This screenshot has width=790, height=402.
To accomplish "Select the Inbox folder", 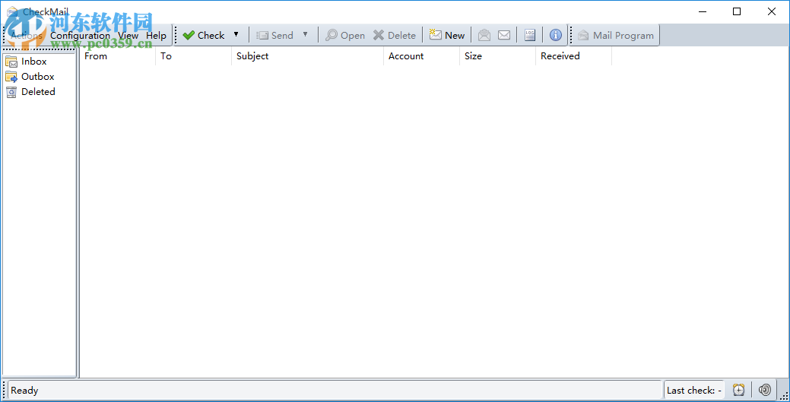I will tap(26, 62).
